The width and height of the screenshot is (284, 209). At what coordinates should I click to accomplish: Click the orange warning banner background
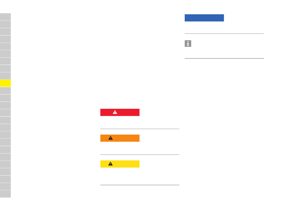[120, 138]
